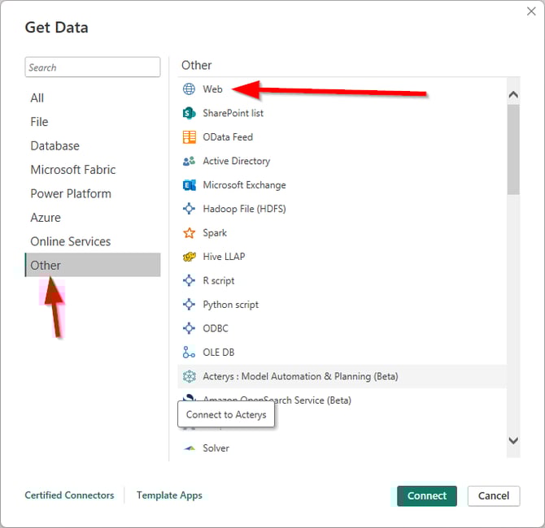Viewport: 545px width, 528px height.
Task: Switch to Online Services category
Action: [71, 241]
